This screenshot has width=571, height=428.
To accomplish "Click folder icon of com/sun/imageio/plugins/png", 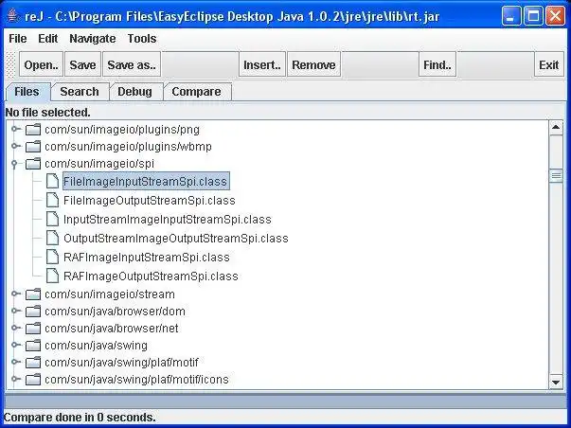I will tap(33, 130).
